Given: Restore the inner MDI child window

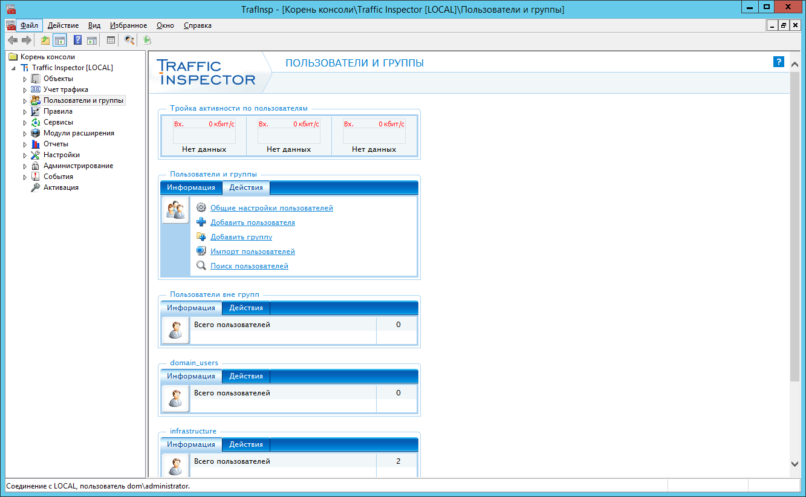Looking at the screenshot, I should (784, 25).
